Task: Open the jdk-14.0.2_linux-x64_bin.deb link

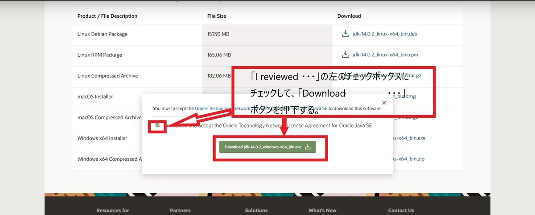Action: (x=385, y=34)
